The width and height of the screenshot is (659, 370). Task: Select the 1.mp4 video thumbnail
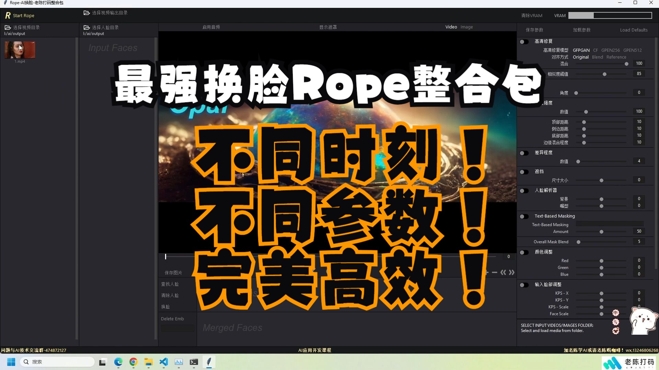click(20, 50)
